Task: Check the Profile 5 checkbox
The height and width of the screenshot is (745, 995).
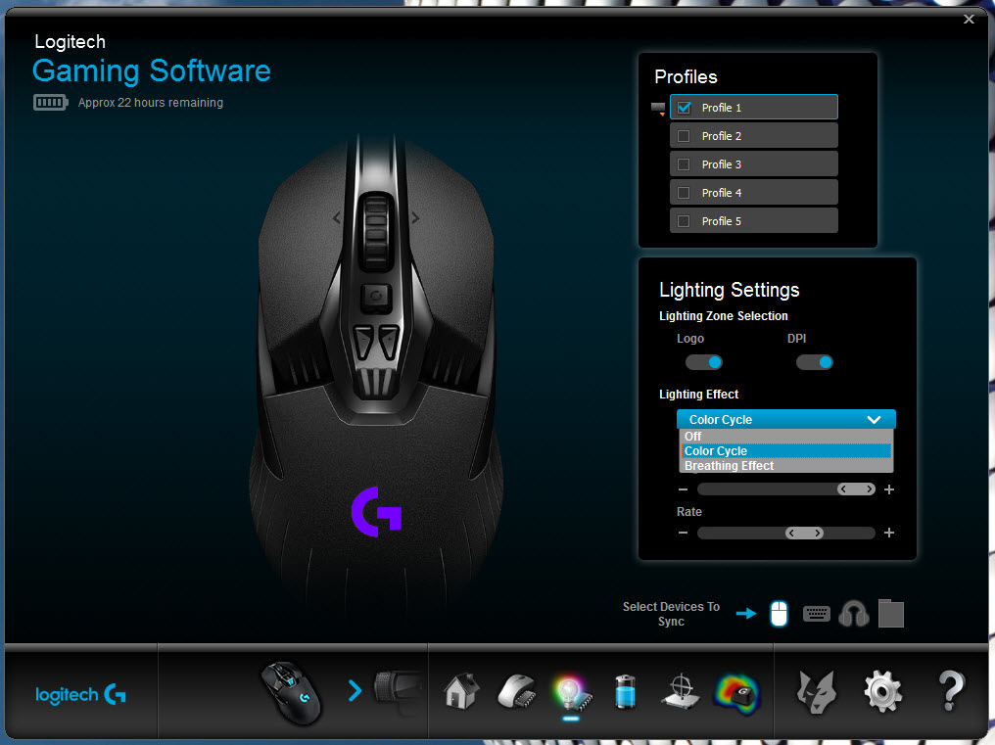Action: point(684,221)
